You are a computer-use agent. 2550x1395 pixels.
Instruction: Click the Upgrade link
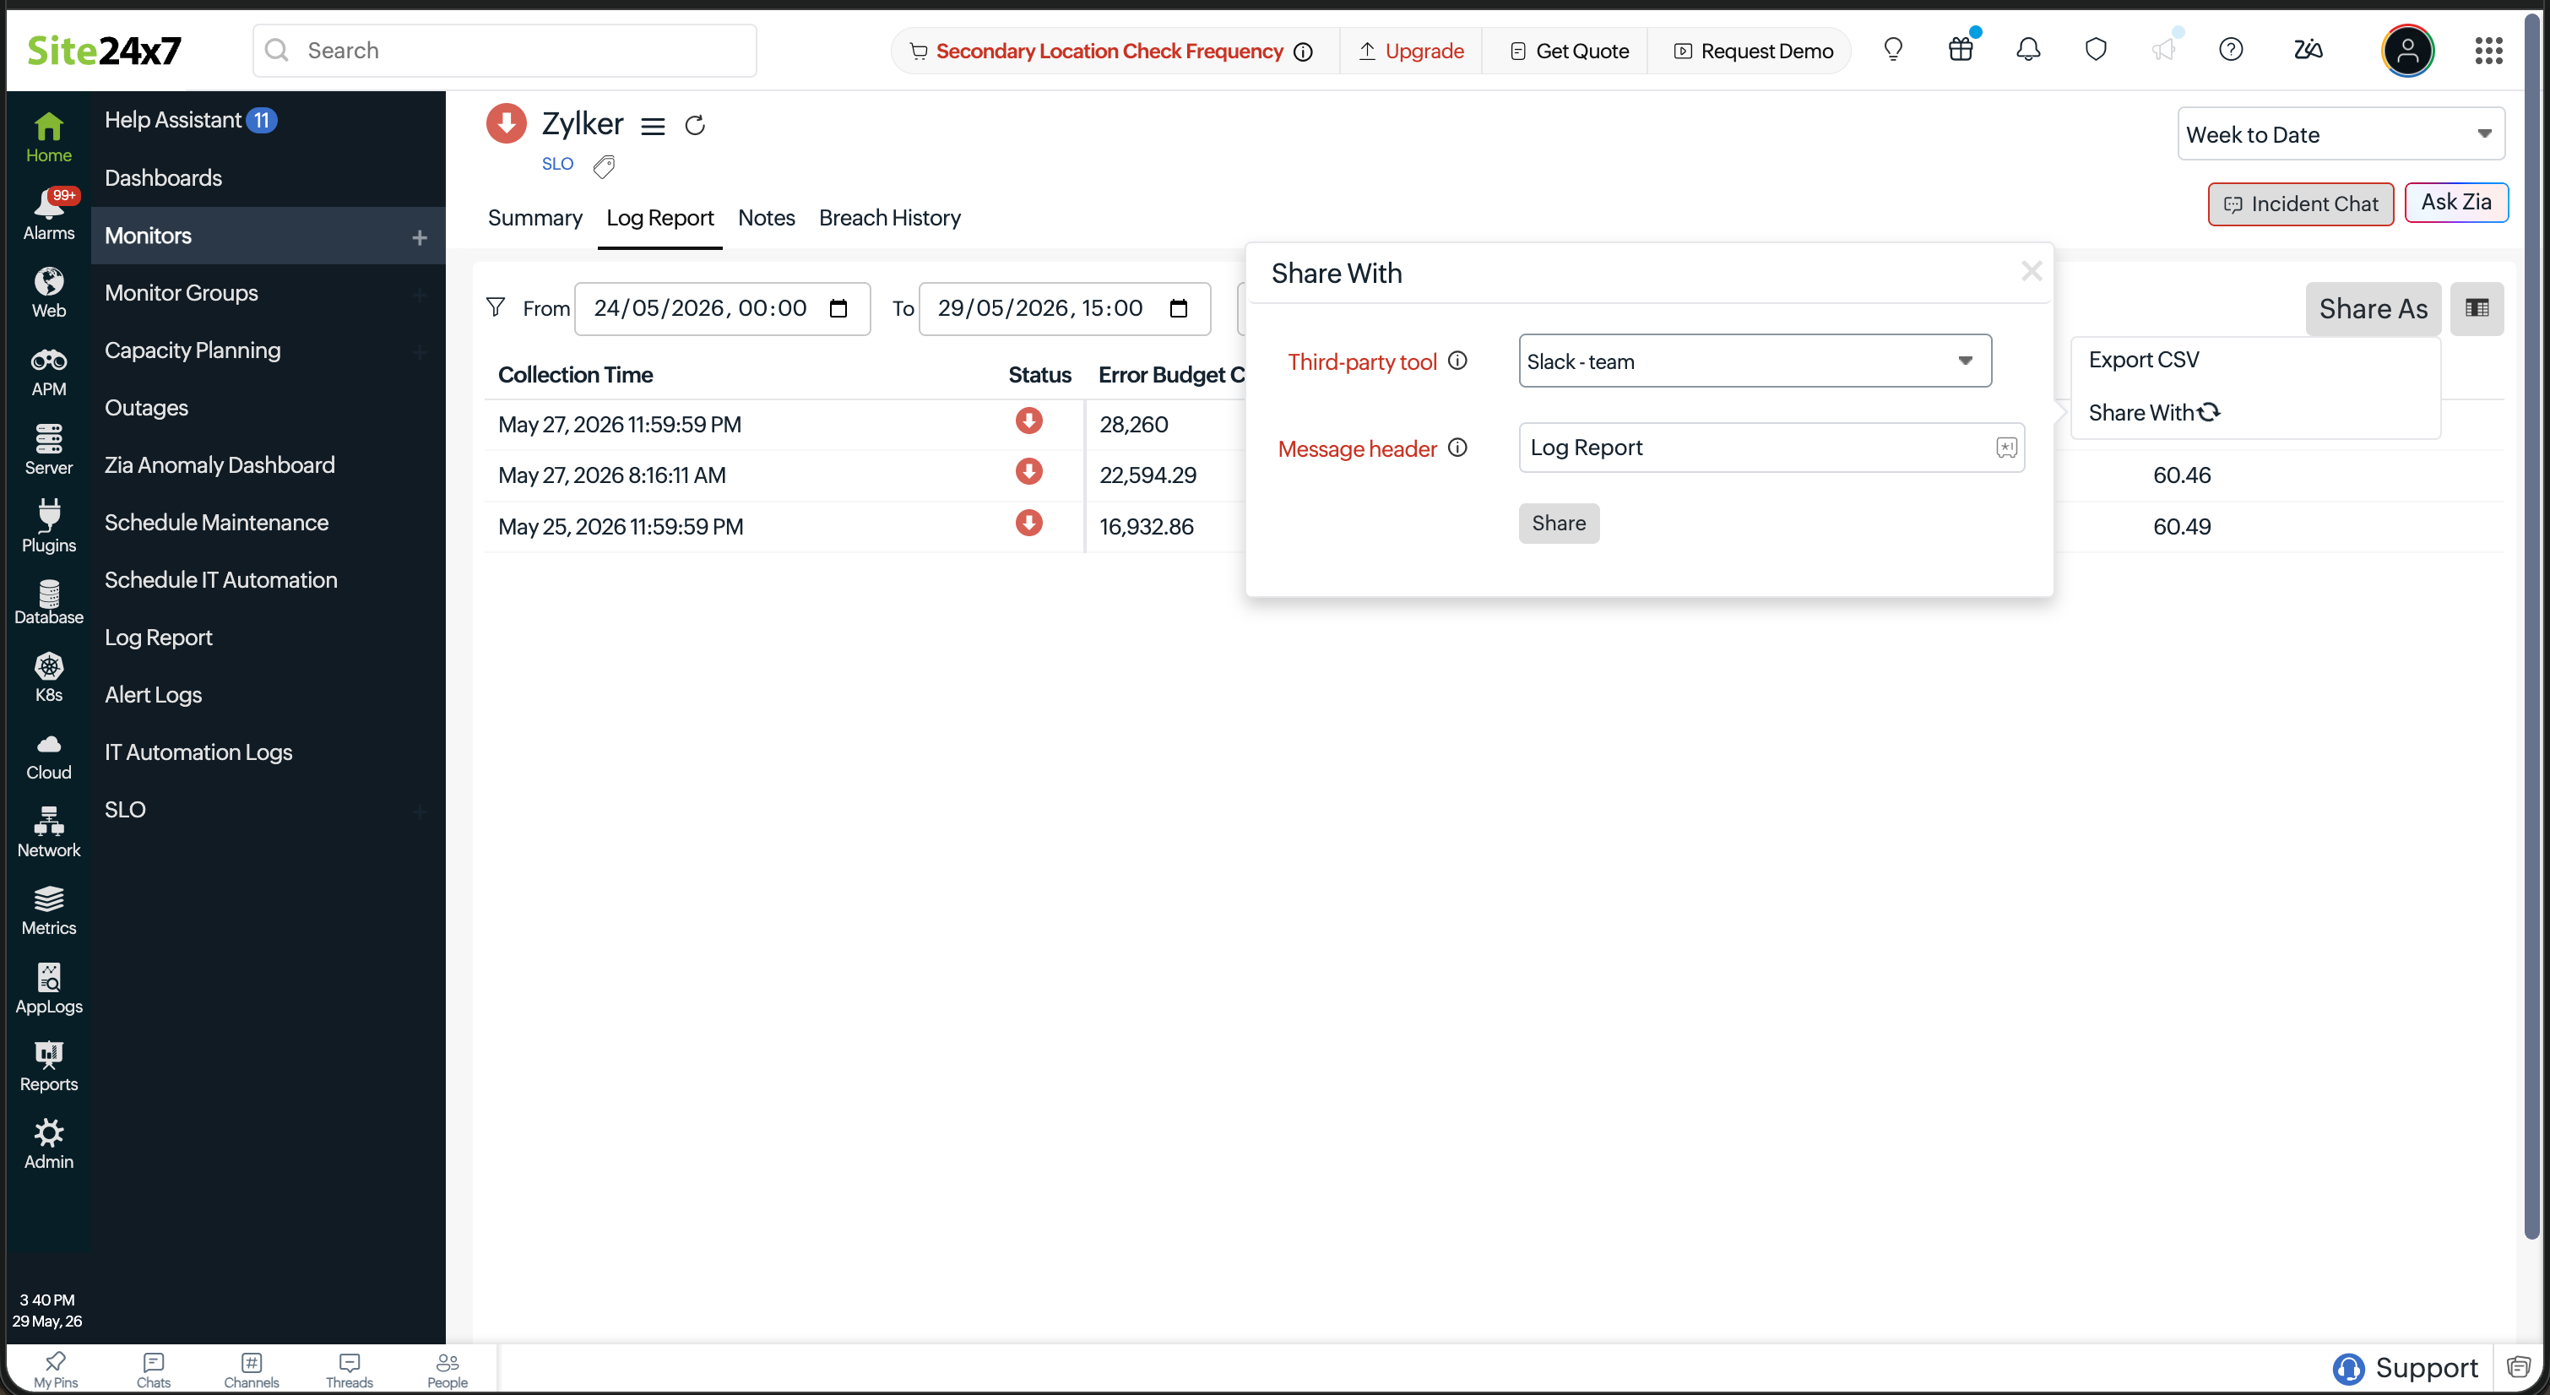coord(1411,51)
